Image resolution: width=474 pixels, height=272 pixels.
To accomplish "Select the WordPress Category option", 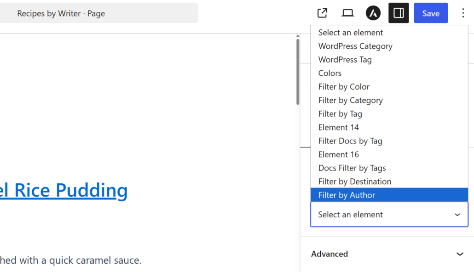I will click(x=389, y=46).
